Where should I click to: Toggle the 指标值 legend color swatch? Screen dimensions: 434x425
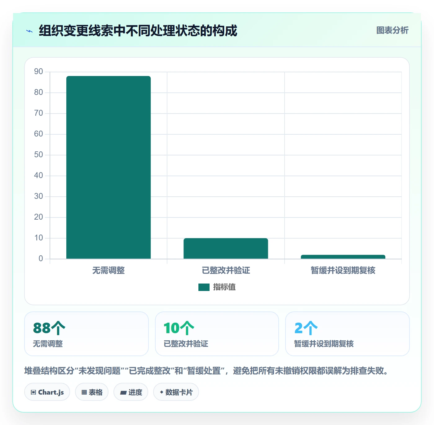(x=204, y=287)
